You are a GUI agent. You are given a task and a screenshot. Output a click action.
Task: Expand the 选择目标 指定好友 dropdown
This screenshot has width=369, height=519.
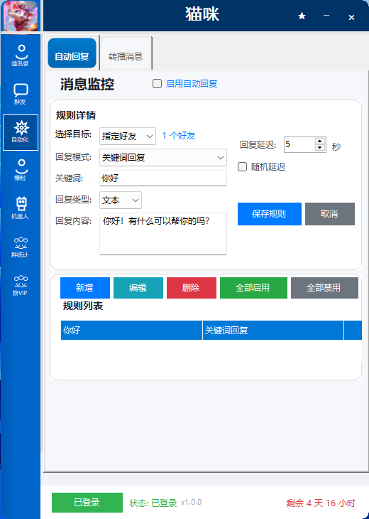(x=128, y=136)
